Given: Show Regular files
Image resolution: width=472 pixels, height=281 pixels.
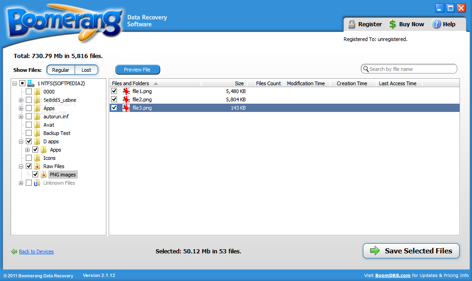Looking at the screenshot, I should point(61,70).
